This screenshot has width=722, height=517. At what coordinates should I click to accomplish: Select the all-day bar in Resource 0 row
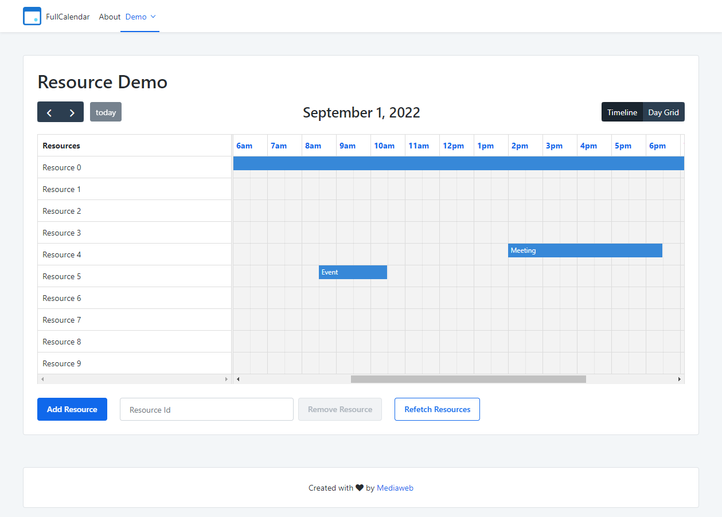458,163
